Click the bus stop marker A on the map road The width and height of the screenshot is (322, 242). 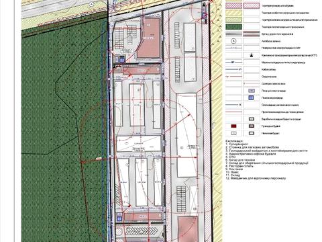click(91, 4)
